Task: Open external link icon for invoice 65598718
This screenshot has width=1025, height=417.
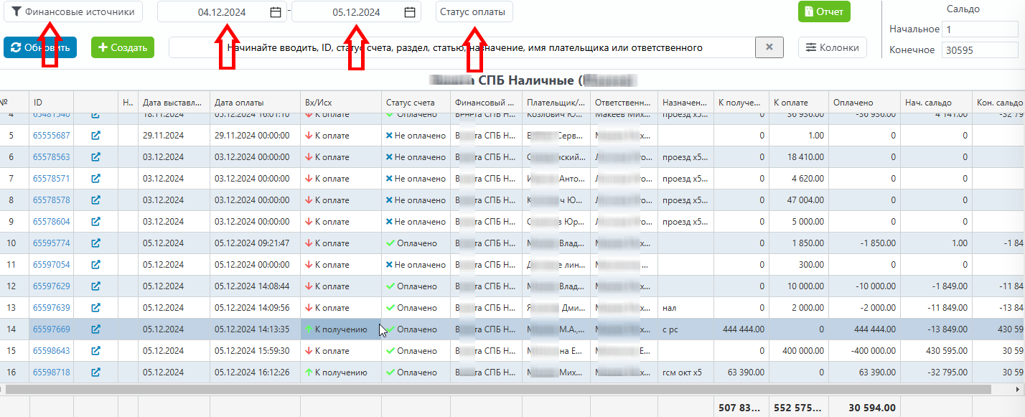Action: [x=95, y=373]
